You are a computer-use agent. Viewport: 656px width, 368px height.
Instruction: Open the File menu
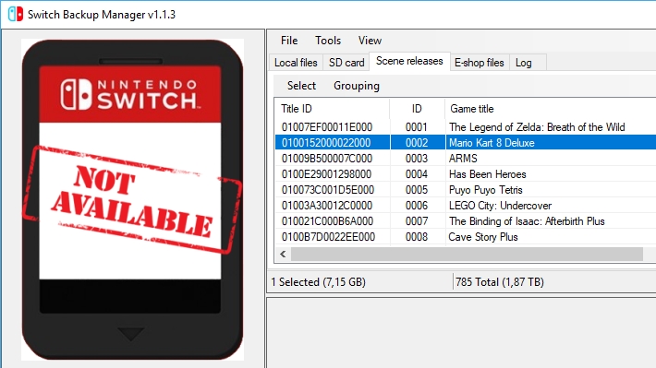(289, 41)
